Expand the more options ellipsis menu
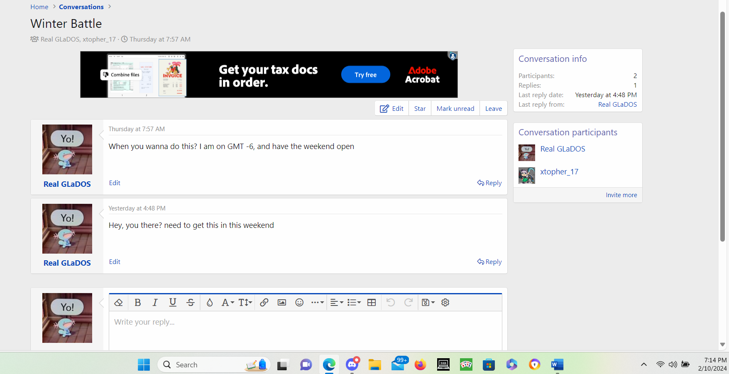The image size is (729, 374). 318,303
